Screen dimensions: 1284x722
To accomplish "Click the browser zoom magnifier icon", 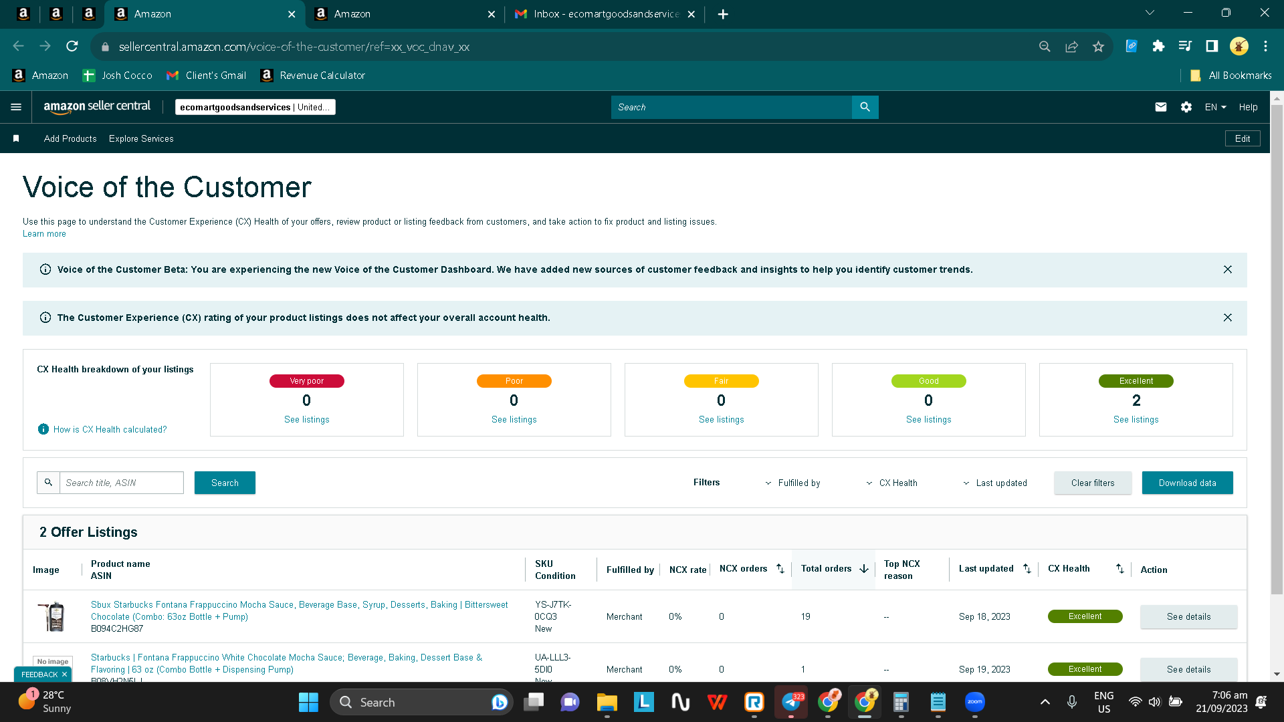I will point(1045,46).
